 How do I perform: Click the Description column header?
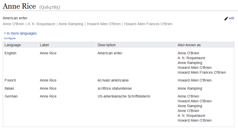tap(107, 45)
